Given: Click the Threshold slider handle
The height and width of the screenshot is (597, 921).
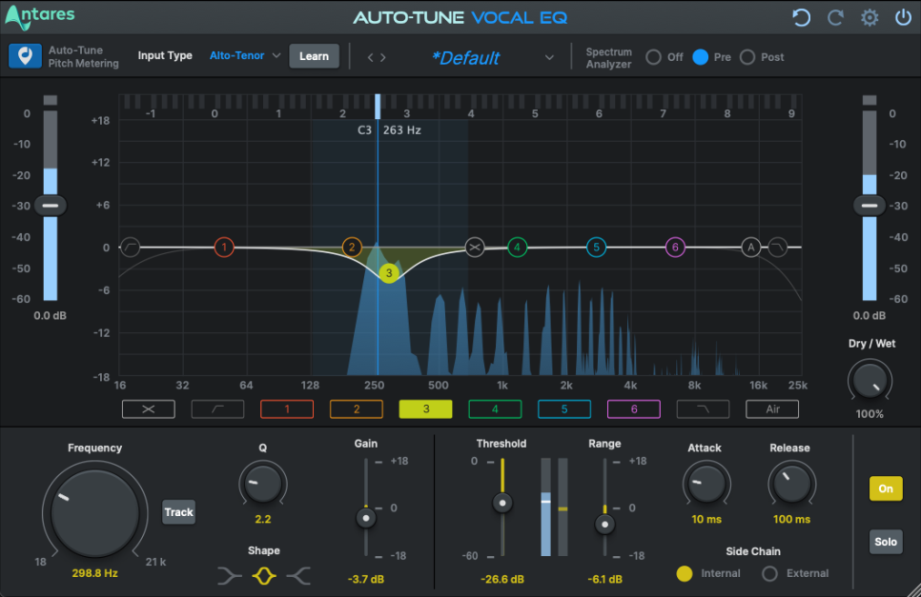Looking at the screenshot, I should (502, 503).
